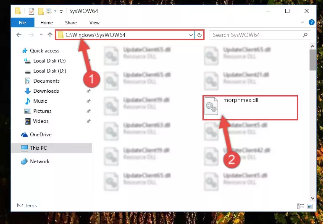Image resolution: width=323 pixels, height=224 pixels.
Task: Select OneDrive in the navigation pane
Action: 41,135
